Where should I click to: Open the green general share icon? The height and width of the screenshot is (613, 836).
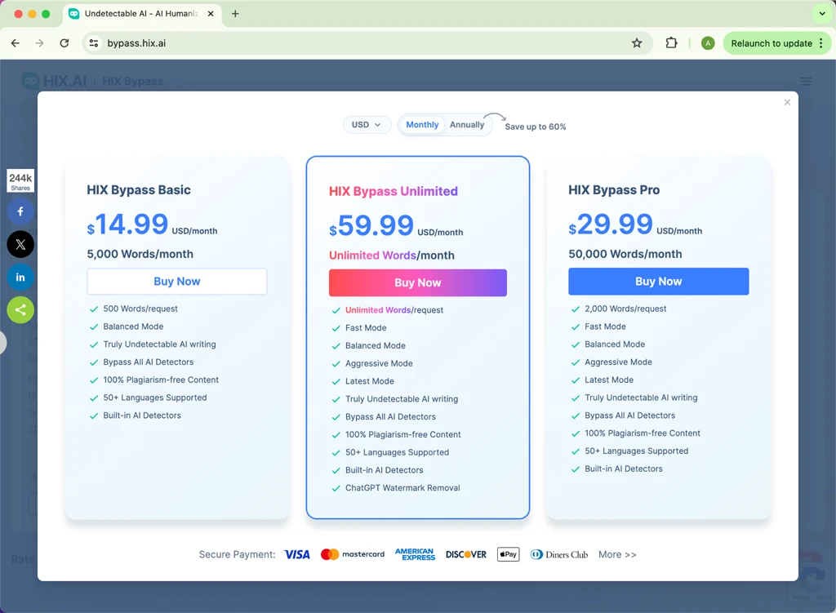(20, 309)
